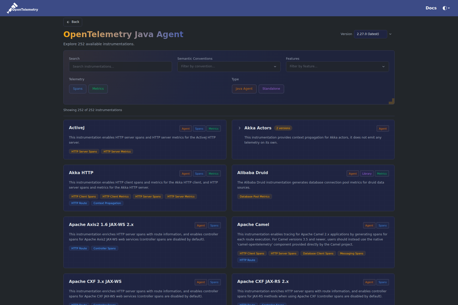Open the Features filter dropdown
The width and height of the screenshot is (458, 305).
coord(337,67)
